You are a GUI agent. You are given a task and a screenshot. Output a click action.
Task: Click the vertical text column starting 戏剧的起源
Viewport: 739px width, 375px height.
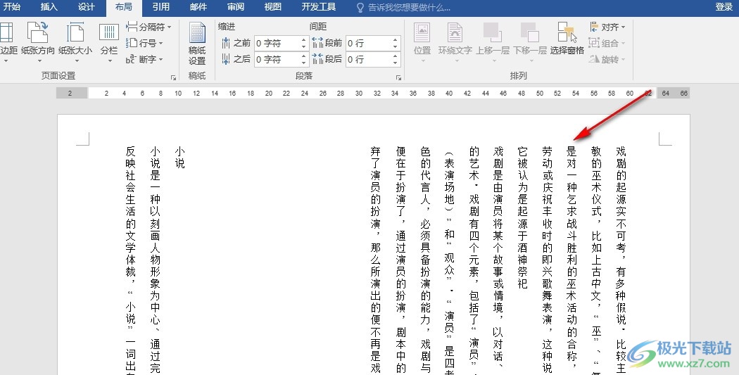[x=621, y=260]
